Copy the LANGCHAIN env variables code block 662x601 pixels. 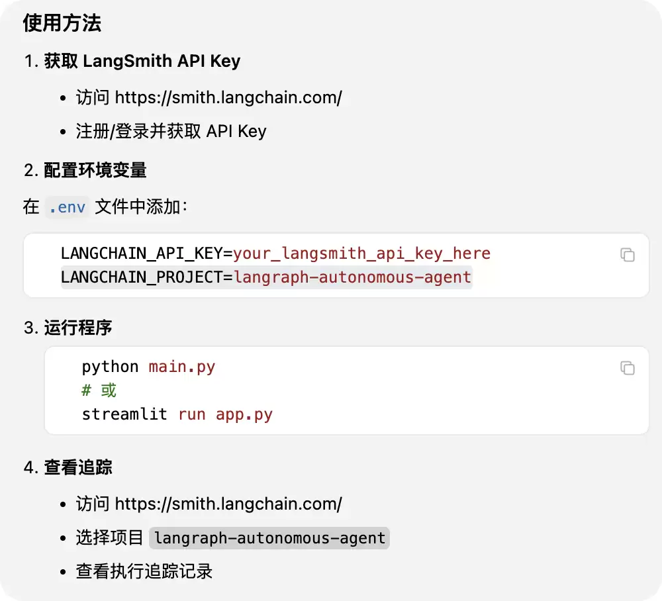pyautogui.click(x=628, y=255)
